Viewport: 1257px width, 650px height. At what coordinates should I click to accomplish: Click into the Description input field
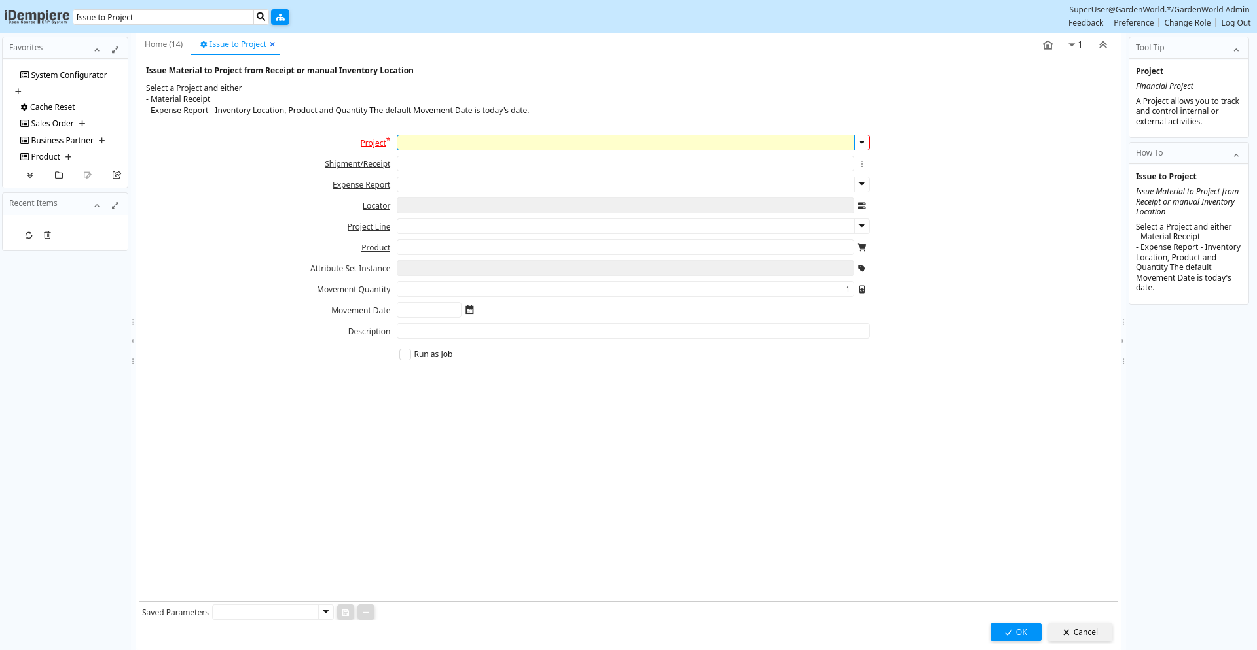point(632,331)
